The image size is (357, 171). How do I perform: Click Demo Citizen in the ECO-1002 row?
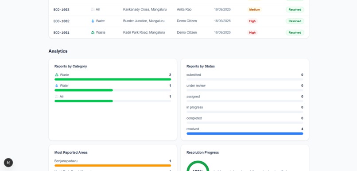[187, 21]
